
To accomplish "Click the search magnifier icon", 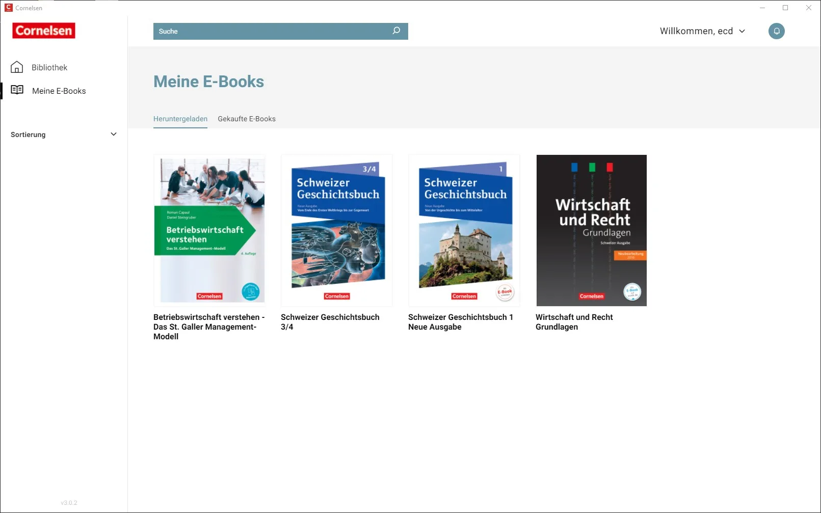I will (396, 31).
